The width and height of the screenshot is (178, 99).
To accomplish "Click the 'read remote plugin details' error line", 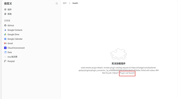I will [118, 67].
